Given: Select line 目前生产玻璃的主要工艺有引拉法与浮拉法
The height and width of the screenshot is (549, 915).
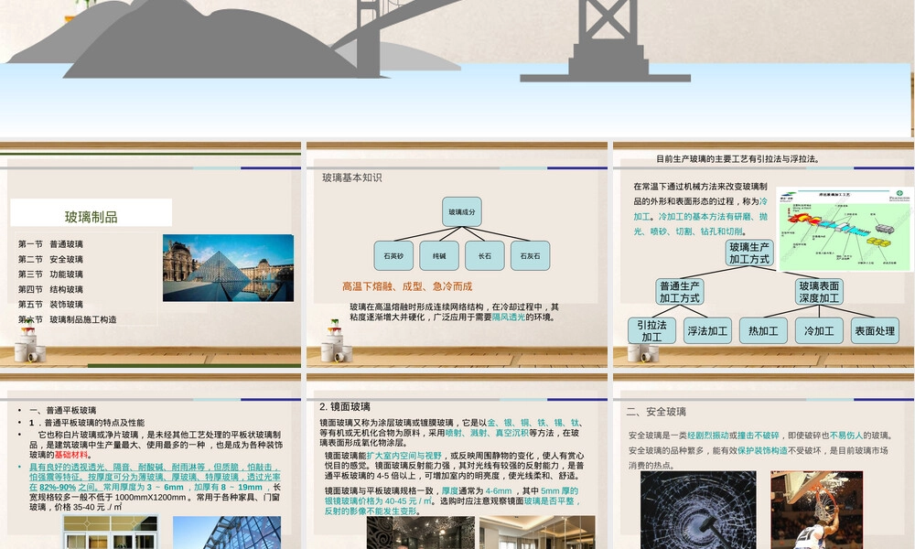Looking at the screenshot, I should tap(737, 158).
